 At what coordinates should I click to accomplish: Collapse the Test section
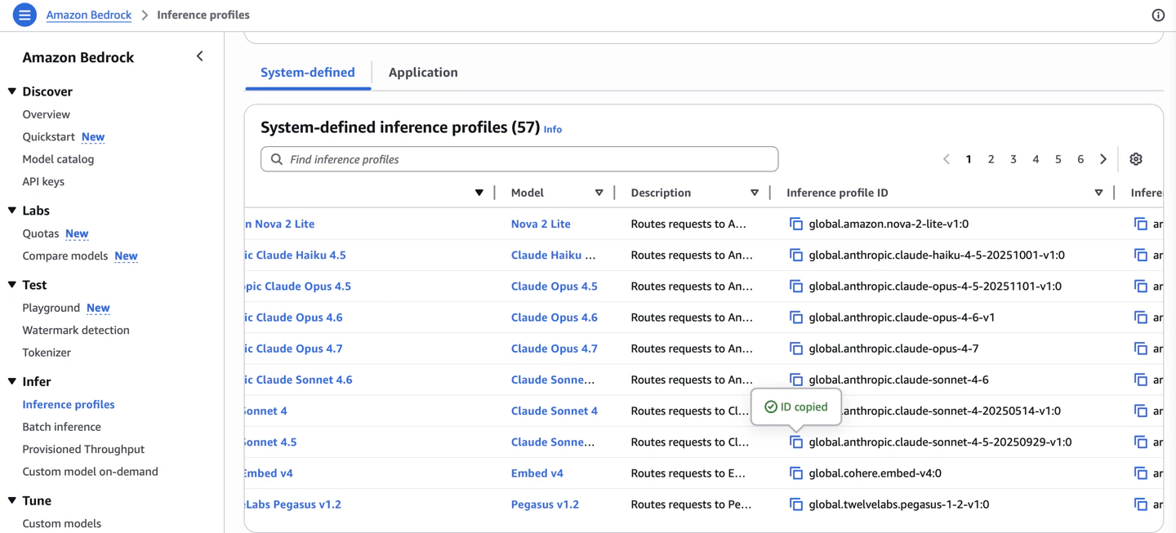pos(12,285)
